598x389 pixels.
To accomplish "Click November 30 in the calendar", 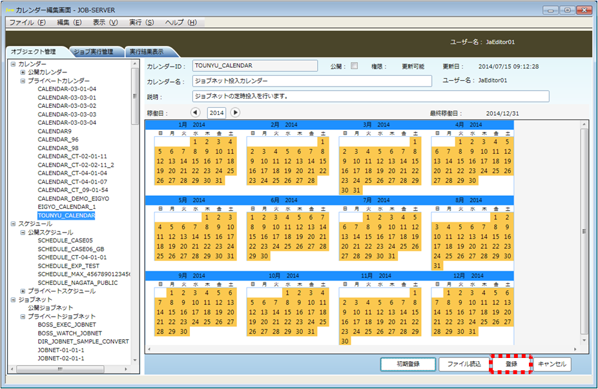I will (345, 341).
